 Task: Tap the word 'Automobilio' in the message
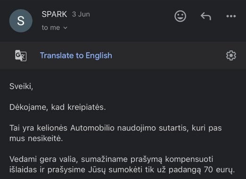pos(92,128)
